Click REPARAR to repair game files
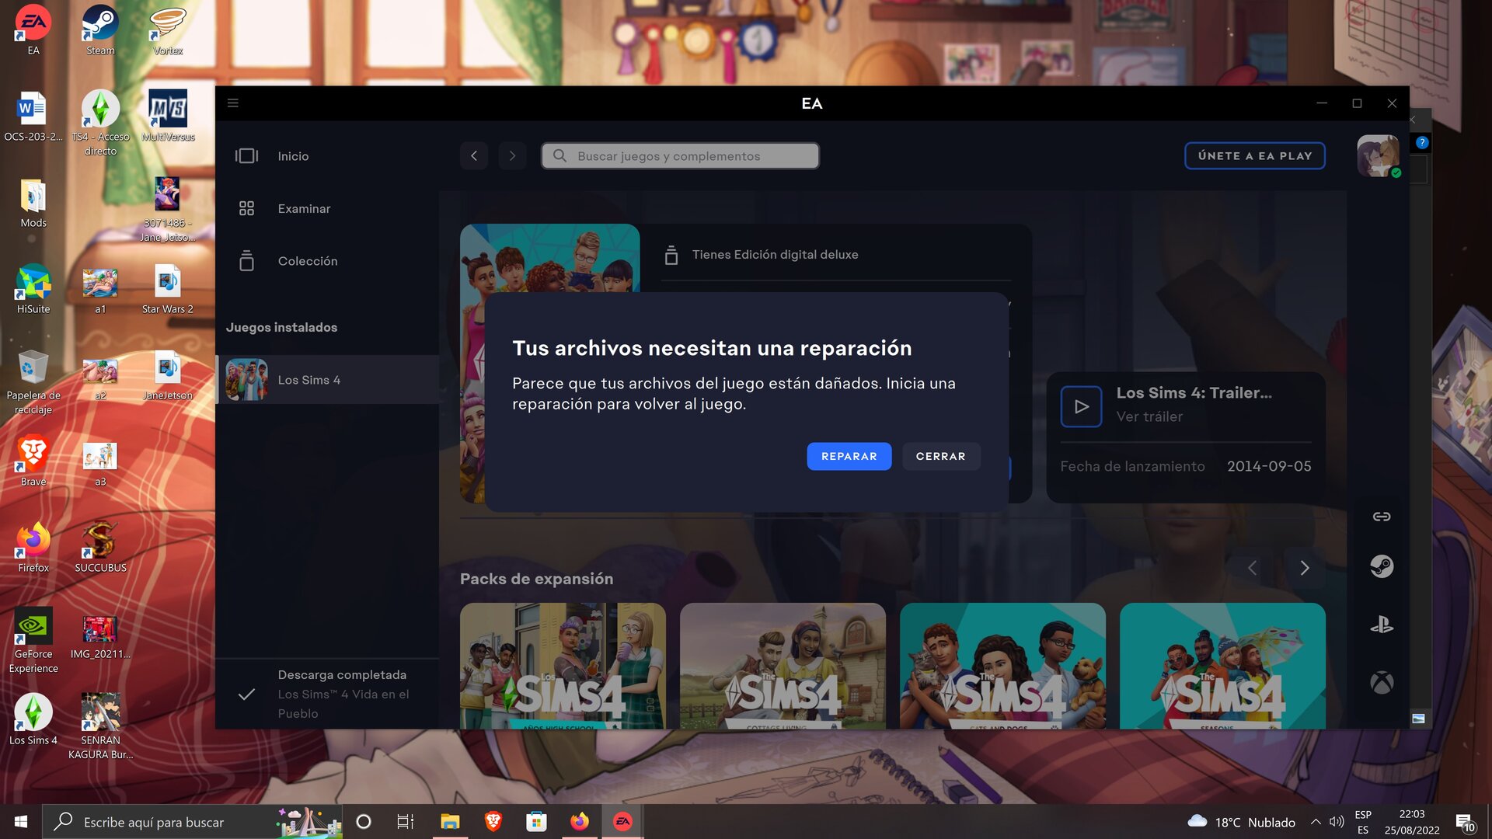Screen dimensions: 1492x839 click(x=849, y=457)
